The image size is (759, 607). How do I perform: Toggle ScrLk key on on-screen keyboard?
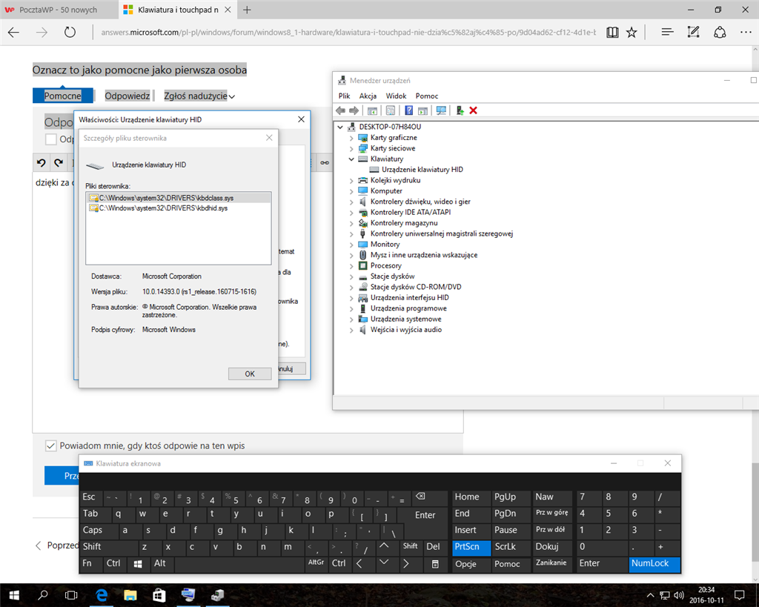pos(511,547)
